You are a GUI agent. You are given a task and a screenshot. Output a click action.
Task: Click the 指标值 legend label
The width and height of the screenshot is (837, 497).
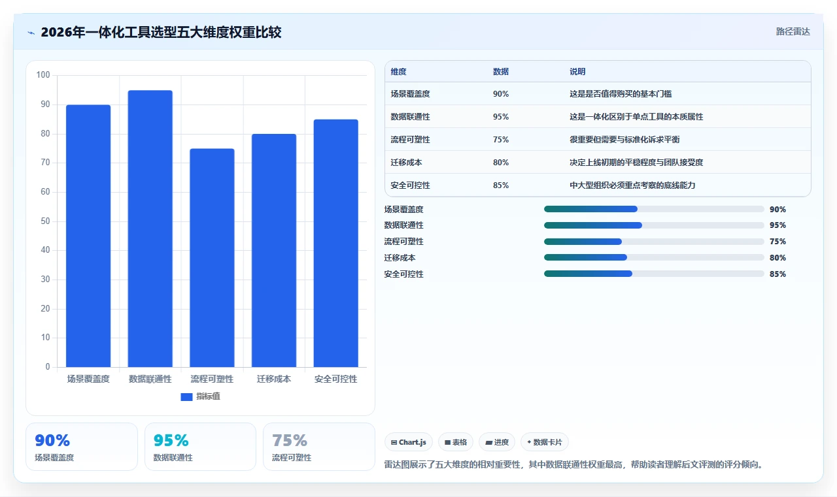[x=208, y=396]
